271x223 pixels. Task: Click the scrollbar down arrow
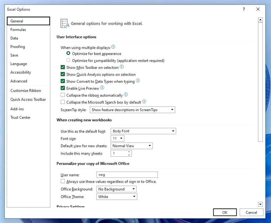(x=260, y=204)
